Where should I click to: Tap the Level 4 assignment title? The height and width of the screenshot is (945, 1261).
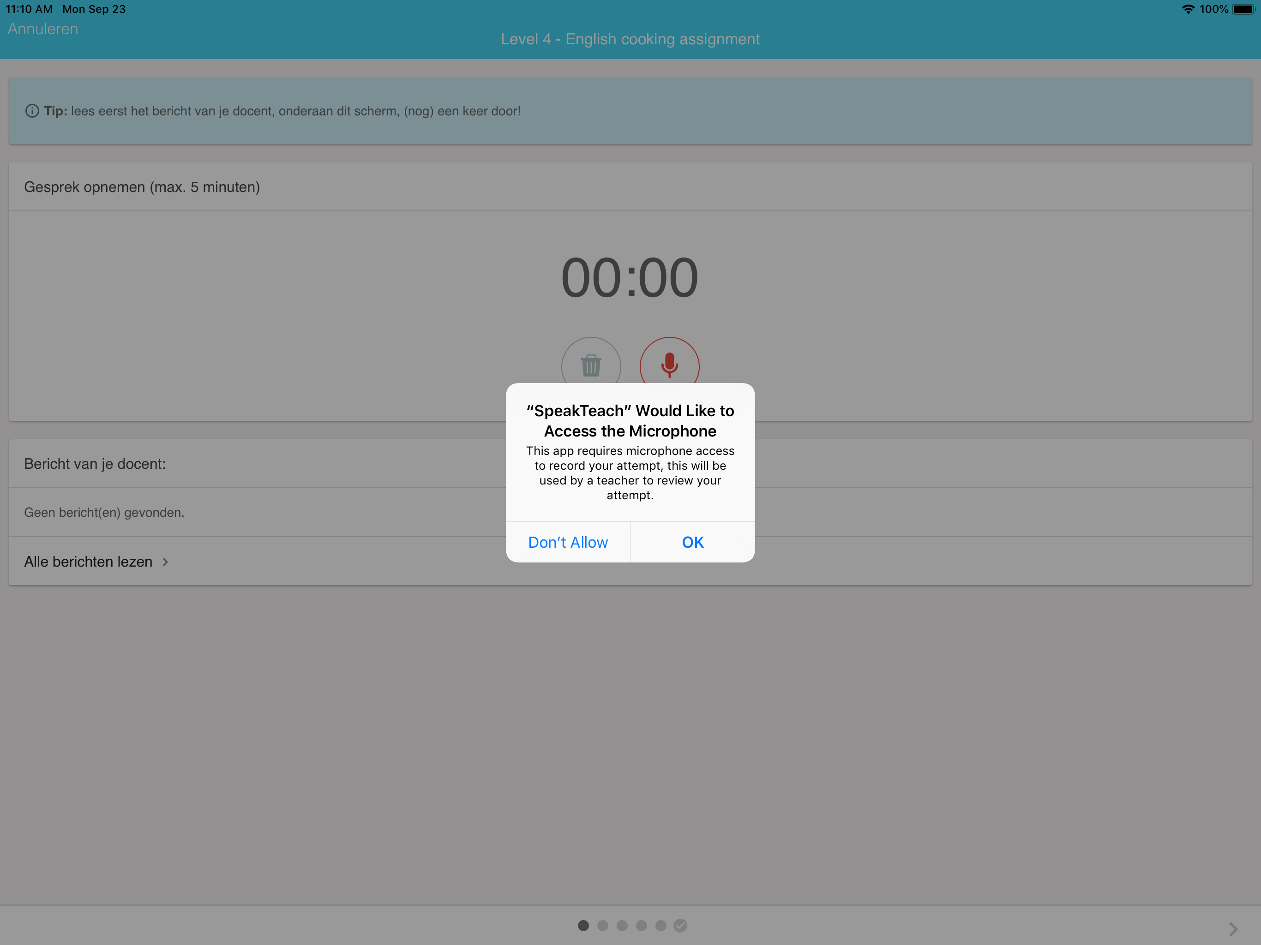coord(630,39)
